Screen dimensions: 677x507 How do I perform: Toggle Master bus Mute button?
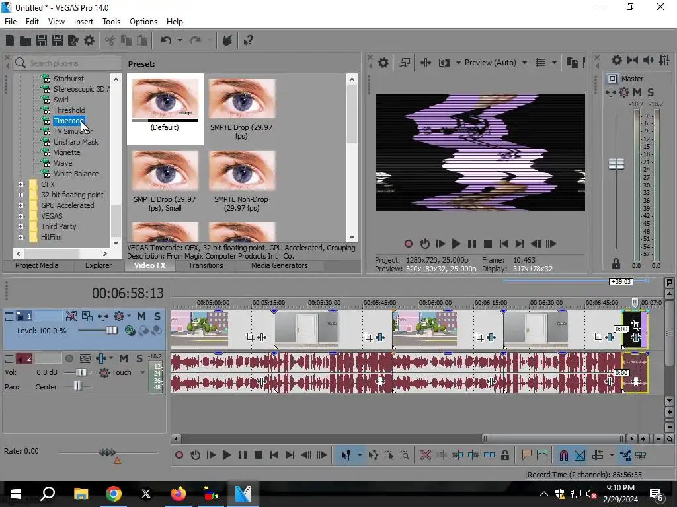point(637,92)
